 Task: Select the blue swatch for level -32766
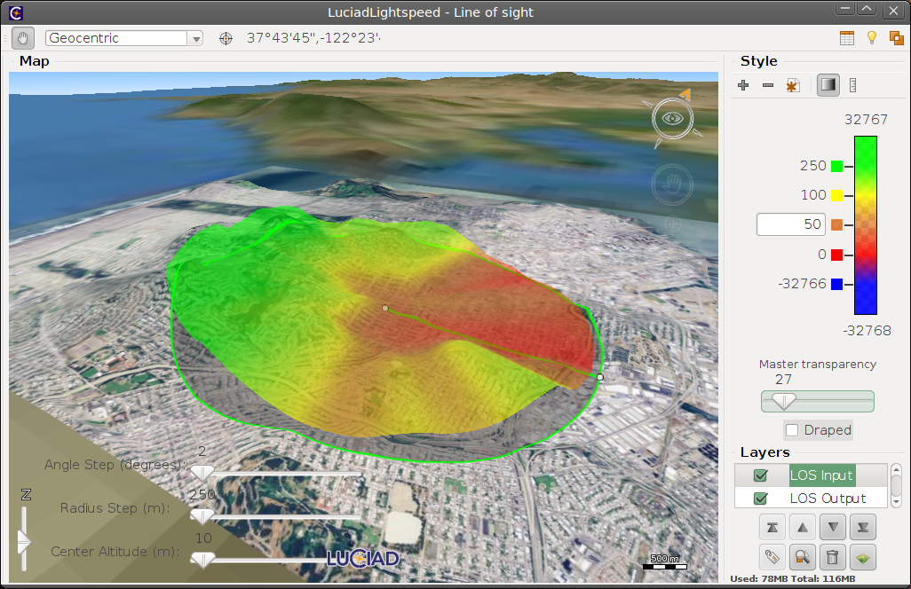[836, 285]
